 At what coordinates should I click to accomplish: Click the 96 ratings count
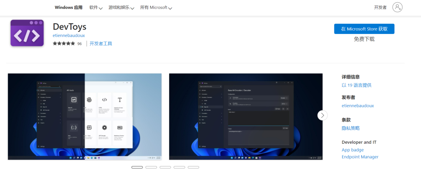[80, 44]
